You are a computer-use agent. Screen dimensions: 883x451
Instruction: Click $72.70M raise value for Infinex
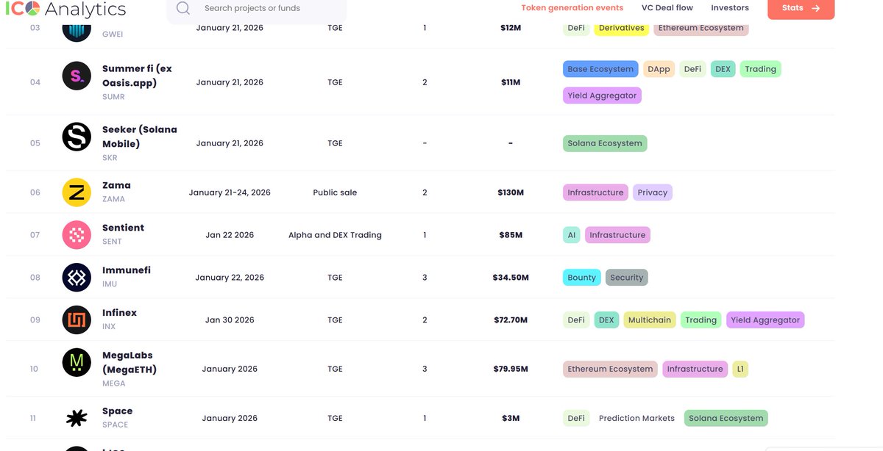(511, 320)
